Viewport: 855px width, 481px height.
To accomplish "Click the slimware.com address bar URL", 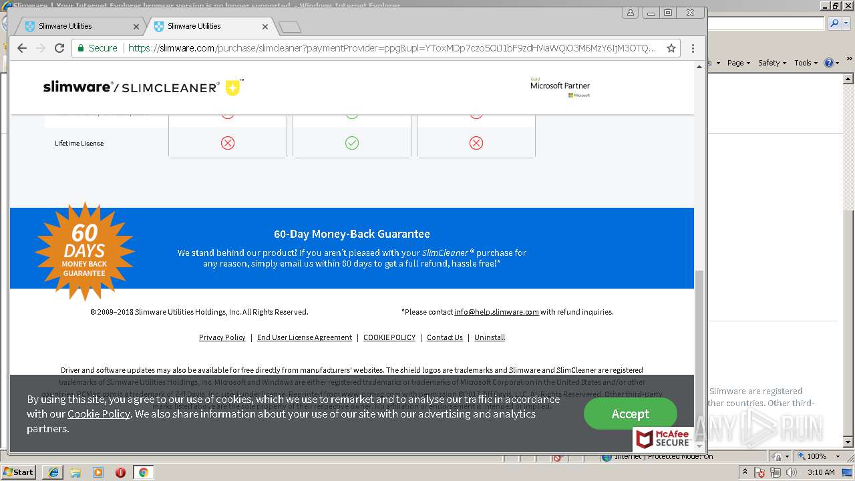I will [x=391, y=48].
